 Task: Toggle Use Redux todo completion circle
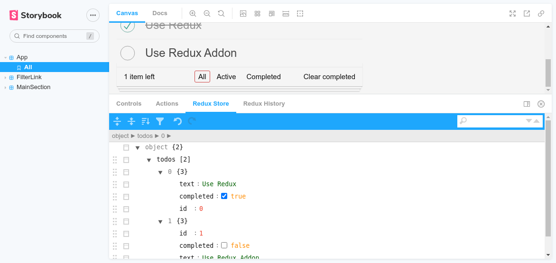coord(128,26)
